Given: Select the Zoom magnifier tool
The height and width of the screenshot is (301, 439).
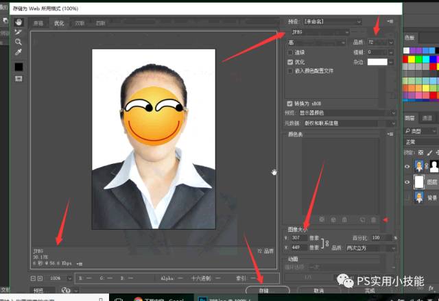Looking at the screenshot, I should [x=19, y=42].
